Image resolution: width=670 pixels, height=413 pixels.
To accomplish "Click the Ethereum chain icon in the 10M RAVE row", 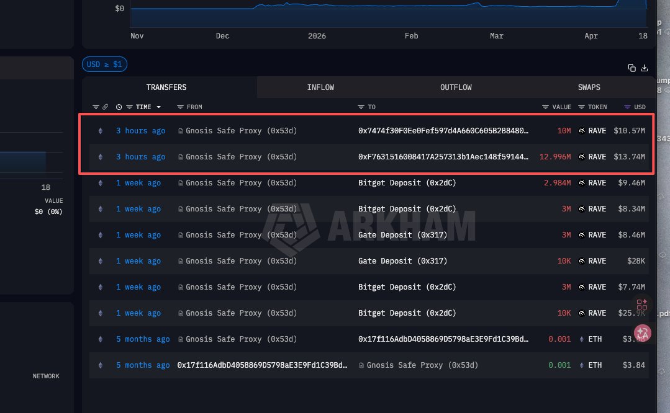I will tap(101, 131).
